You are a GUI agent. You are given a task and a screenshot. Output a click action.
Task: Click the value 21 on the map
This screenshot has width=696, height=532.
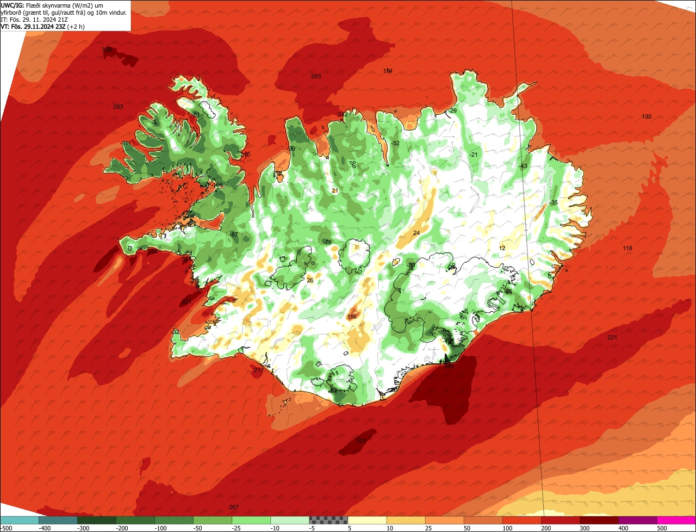335,190
